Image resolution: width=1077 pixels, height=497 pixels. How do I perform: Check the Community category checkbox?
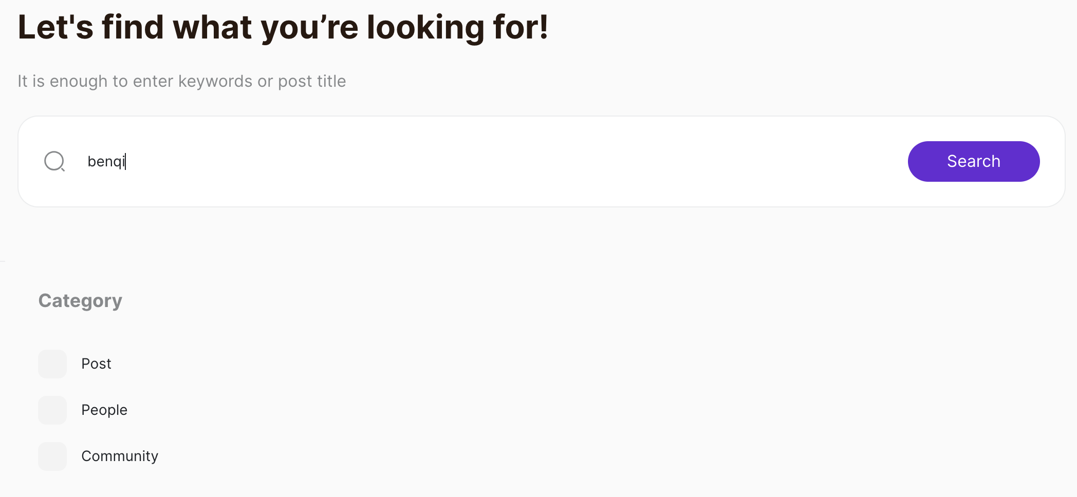click(52, 456)
